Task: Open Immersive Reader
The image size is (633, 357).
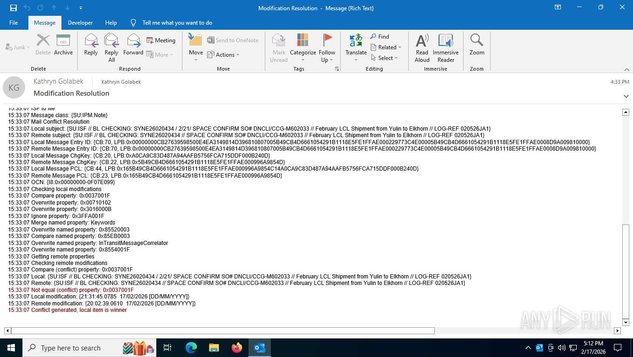Action: point(446,47)
